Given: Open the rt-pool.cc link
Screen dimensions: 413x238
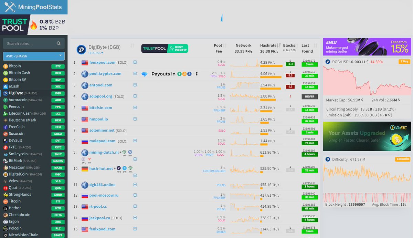Looking at the screenshot, I should pyautogui.click(x=98, y=207).
